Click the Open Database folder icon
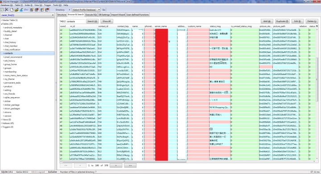The width and height of the screenshot is (321, 174). 16,10
